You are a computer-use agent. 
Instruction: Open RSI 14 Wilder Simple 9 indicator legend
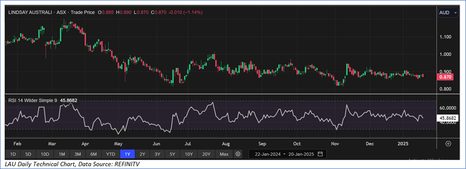pos(43,100)
